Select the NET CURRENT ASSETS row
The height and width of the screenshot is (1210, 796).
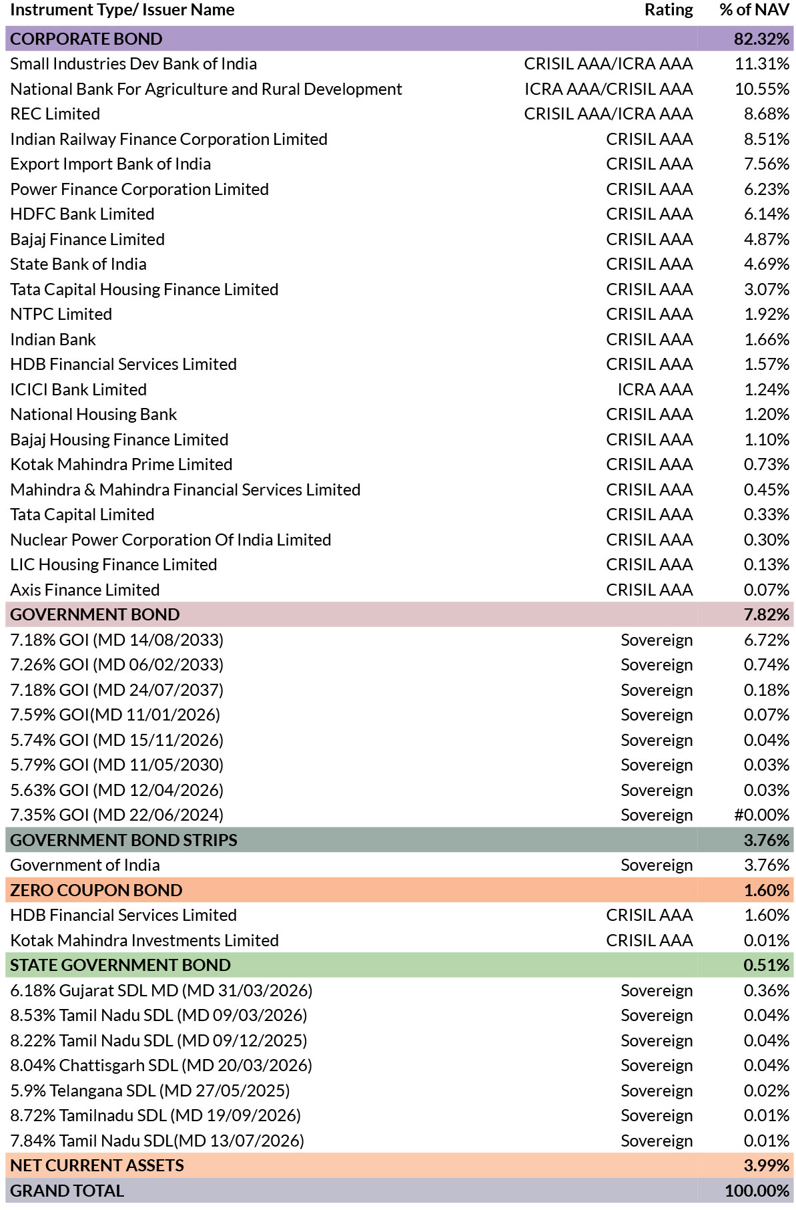399,1165
